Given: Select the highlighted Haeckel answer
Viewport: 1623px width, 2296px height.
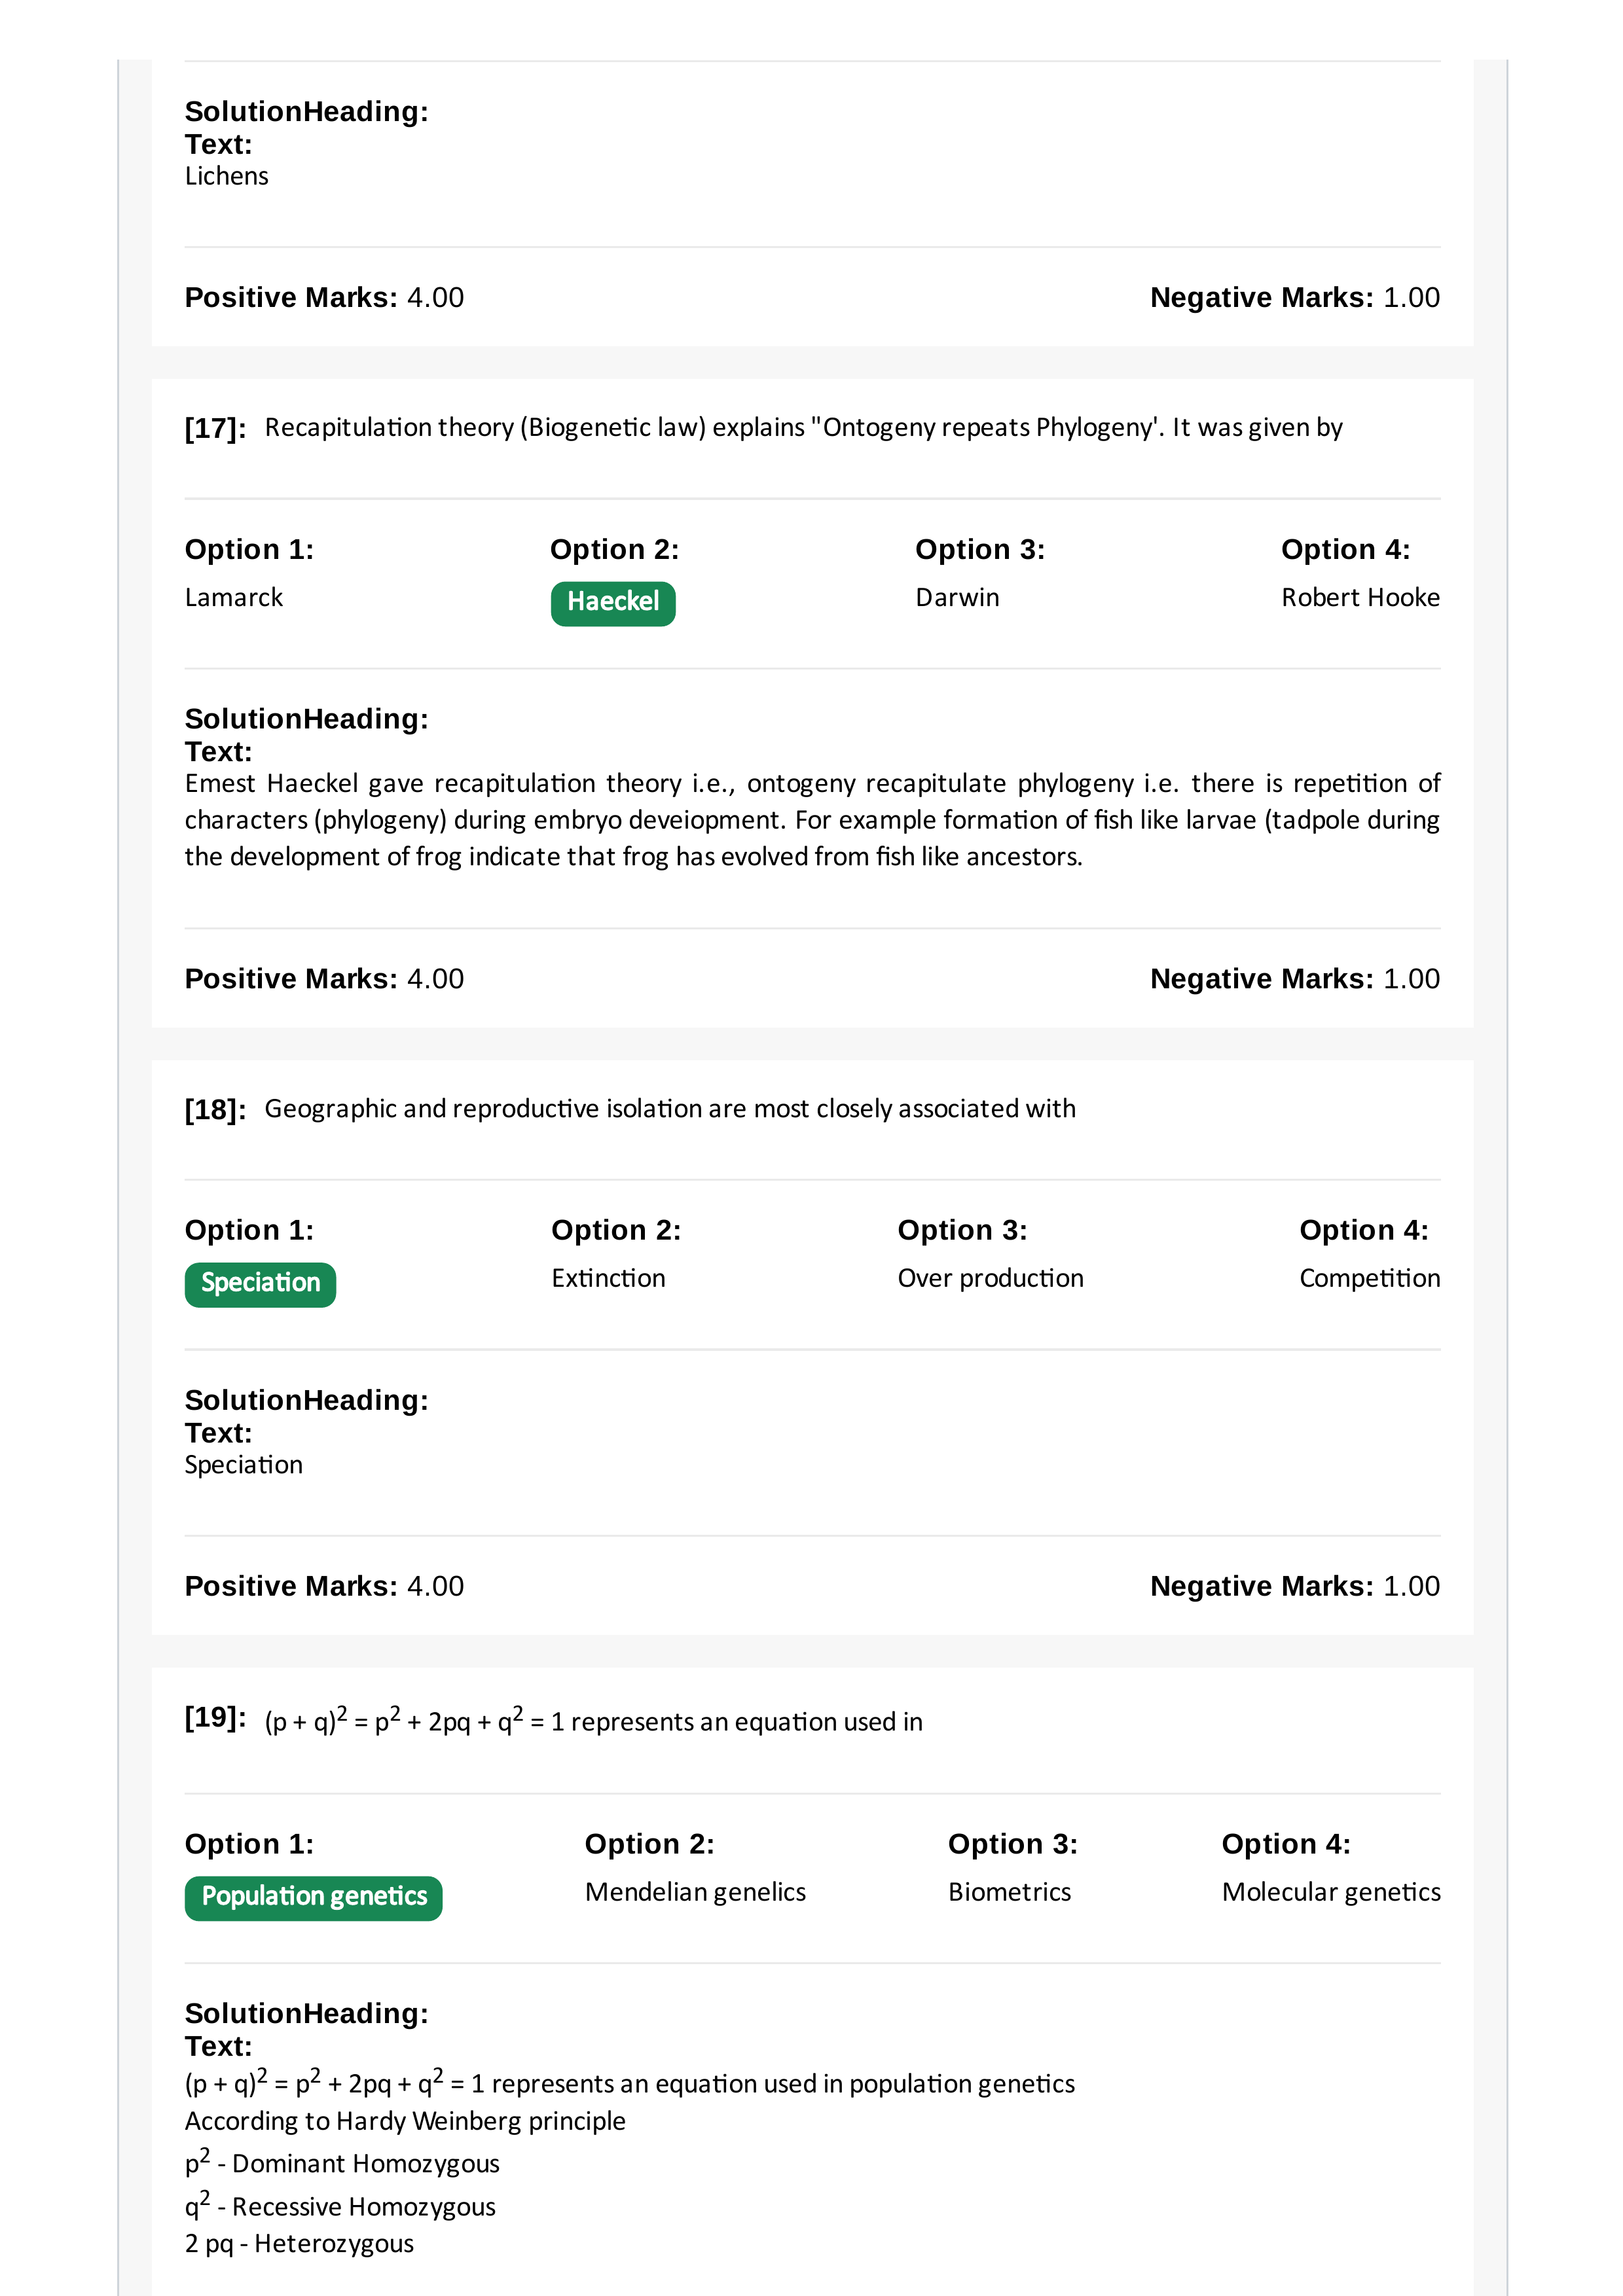Looking at the screenshot, I should click(612, 603).
